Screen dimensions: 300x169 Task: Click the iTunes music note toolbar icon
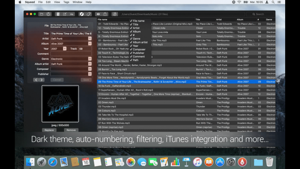114,14
